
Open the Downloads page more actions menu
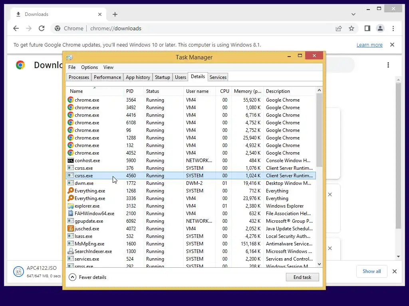pyautogui.click(x=388, y=65)
